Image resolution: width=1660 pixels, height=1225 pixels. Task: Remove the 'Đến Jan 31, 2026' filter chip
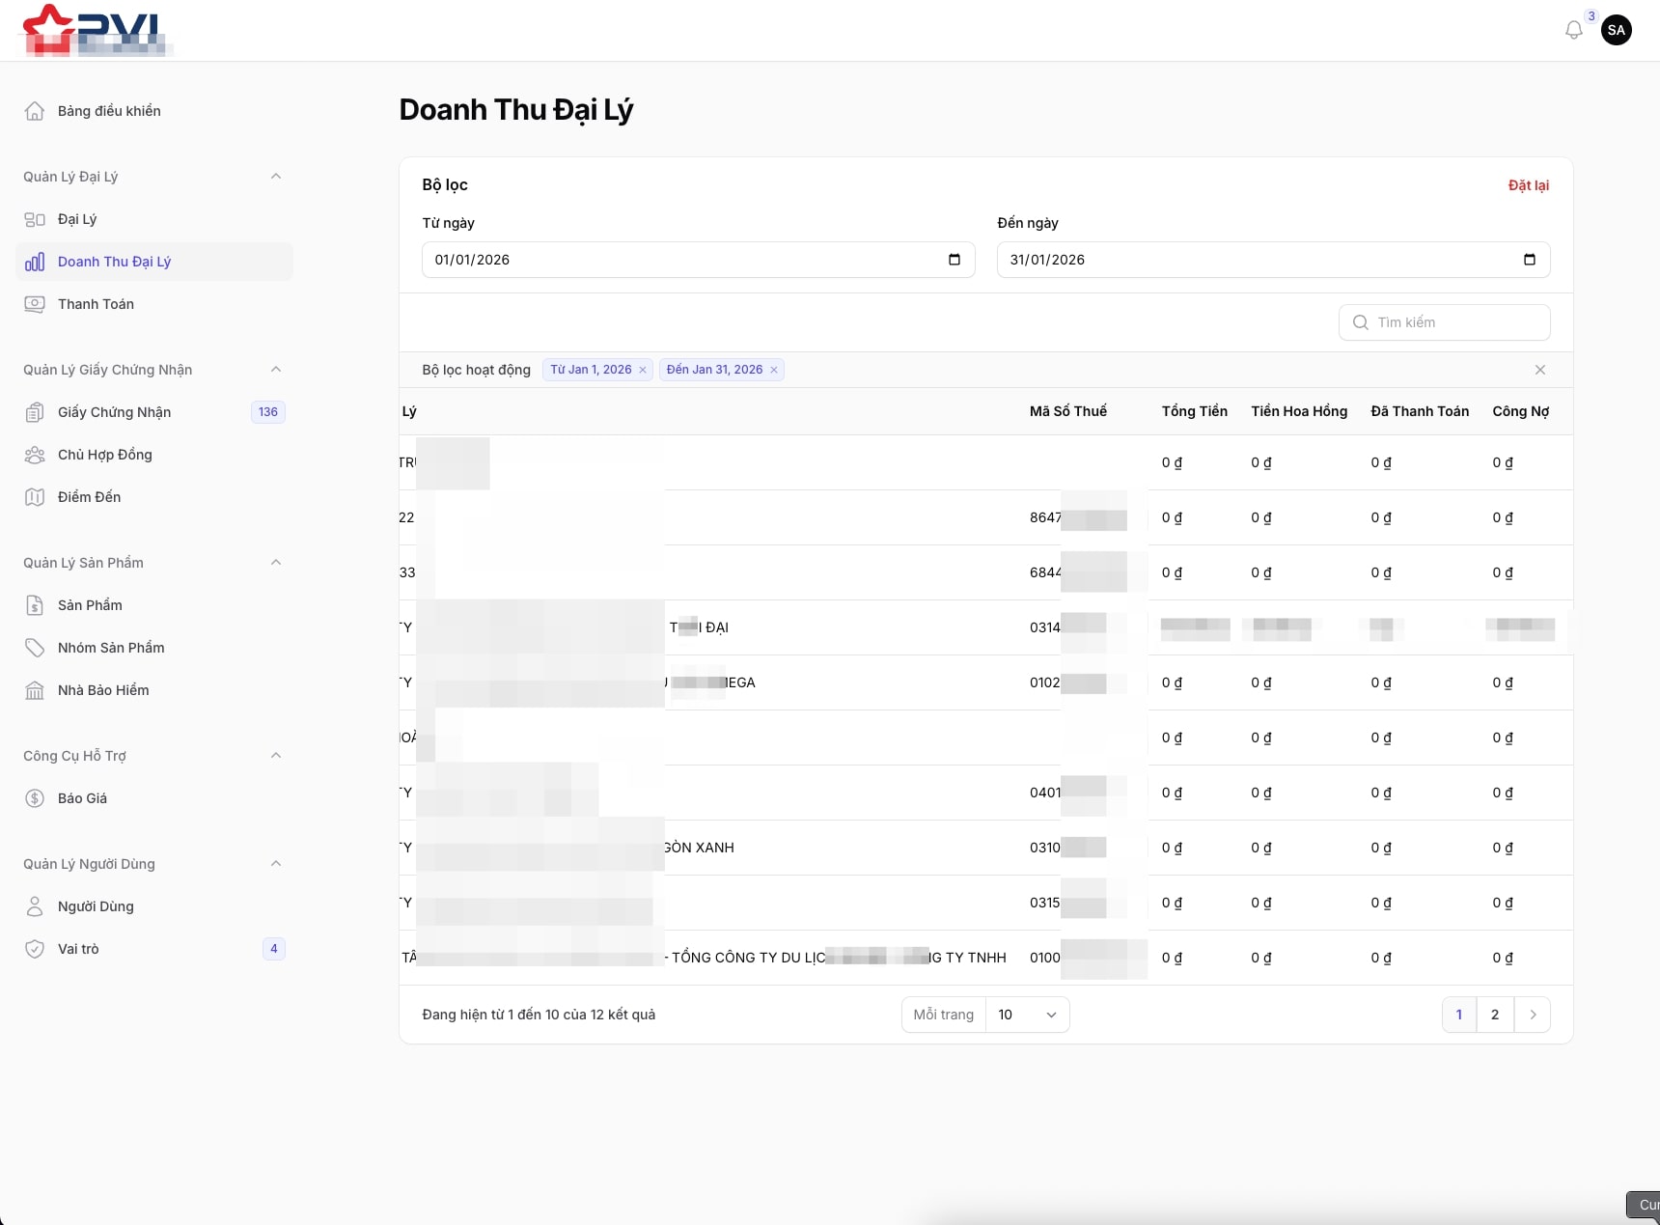click(774, 370)
